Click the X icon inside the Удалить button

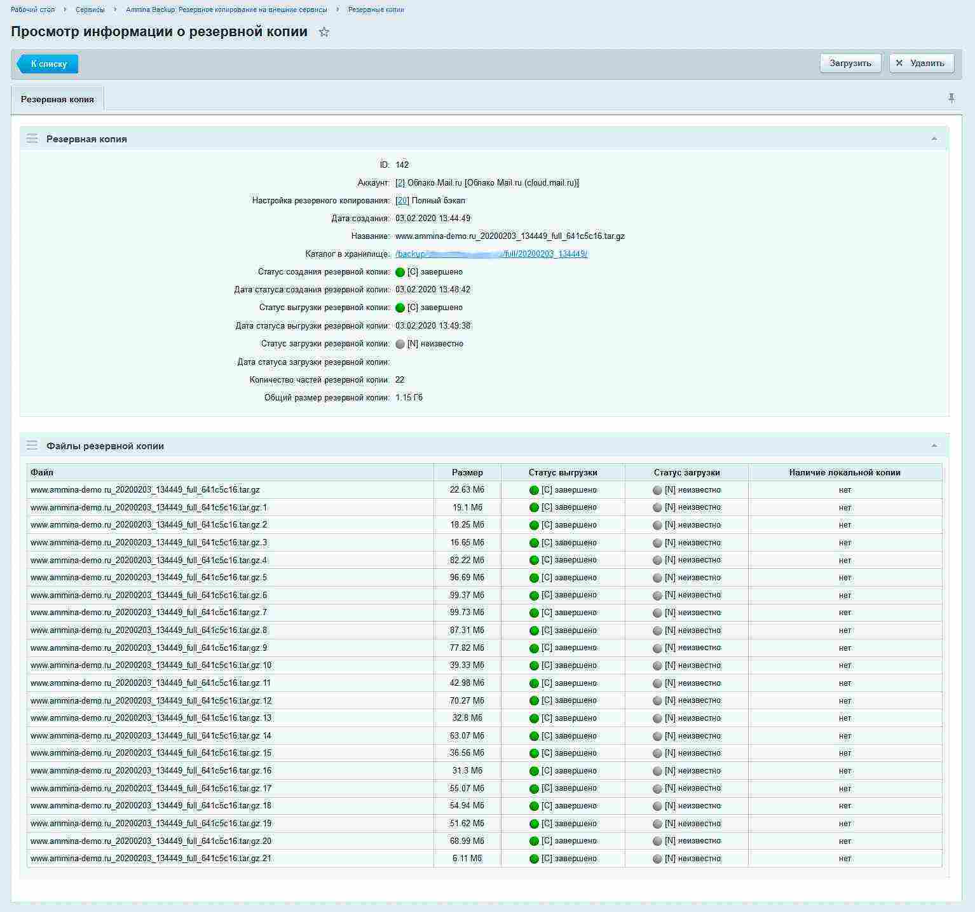click(x=900, y=63)
